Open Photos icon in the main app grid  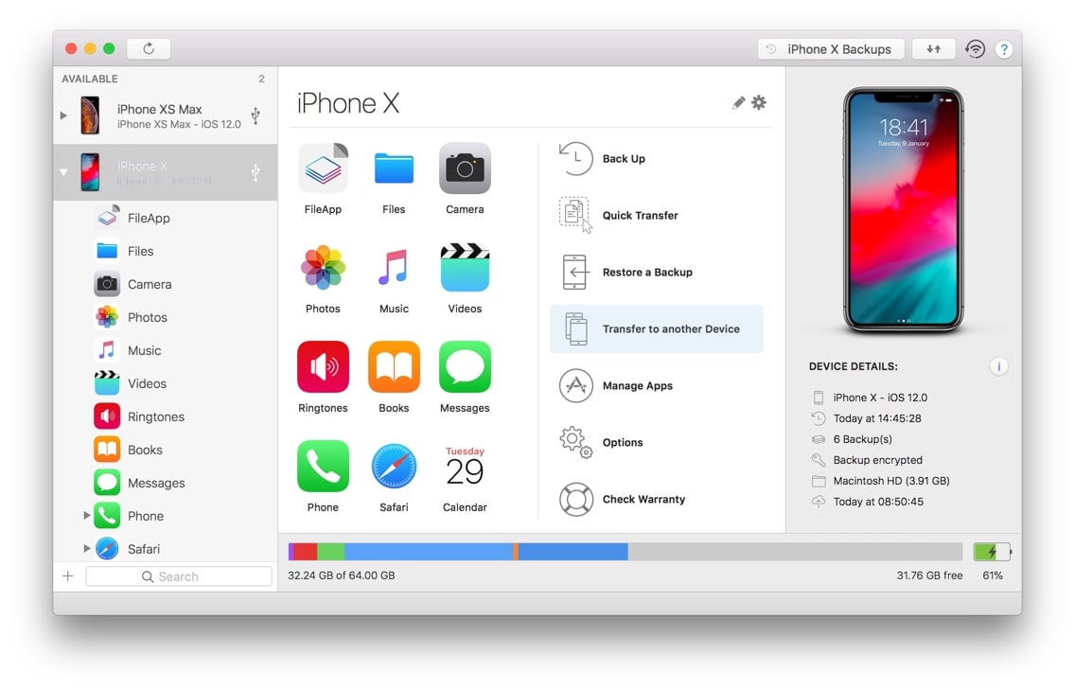[x=323, y=267]
